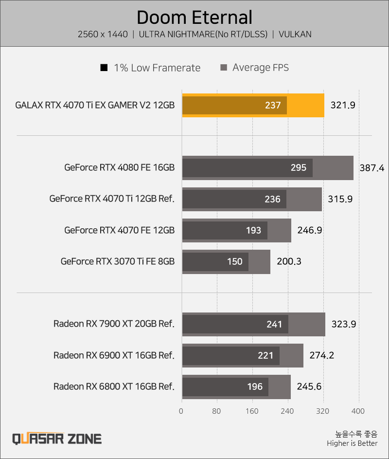Select the GeForce RTX 4070 FE 12GB label

(119, 230)
